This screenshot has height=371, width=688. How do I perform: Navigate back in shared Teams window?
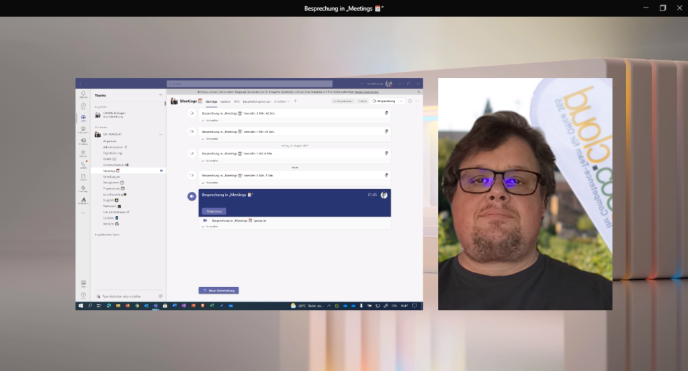(81, 84)
